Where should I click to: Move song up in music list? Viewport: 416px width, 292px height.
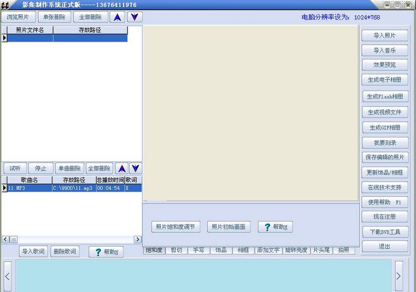point(122,168)
